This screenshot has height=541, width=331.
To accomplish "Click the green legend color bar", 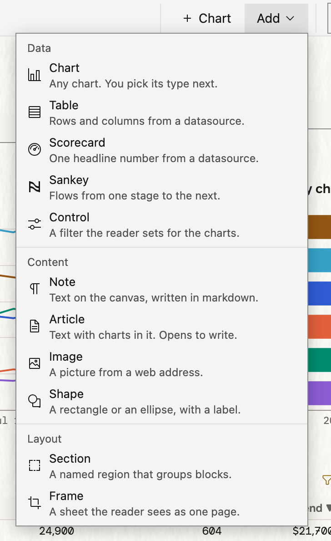I will [x=319, y=360].
